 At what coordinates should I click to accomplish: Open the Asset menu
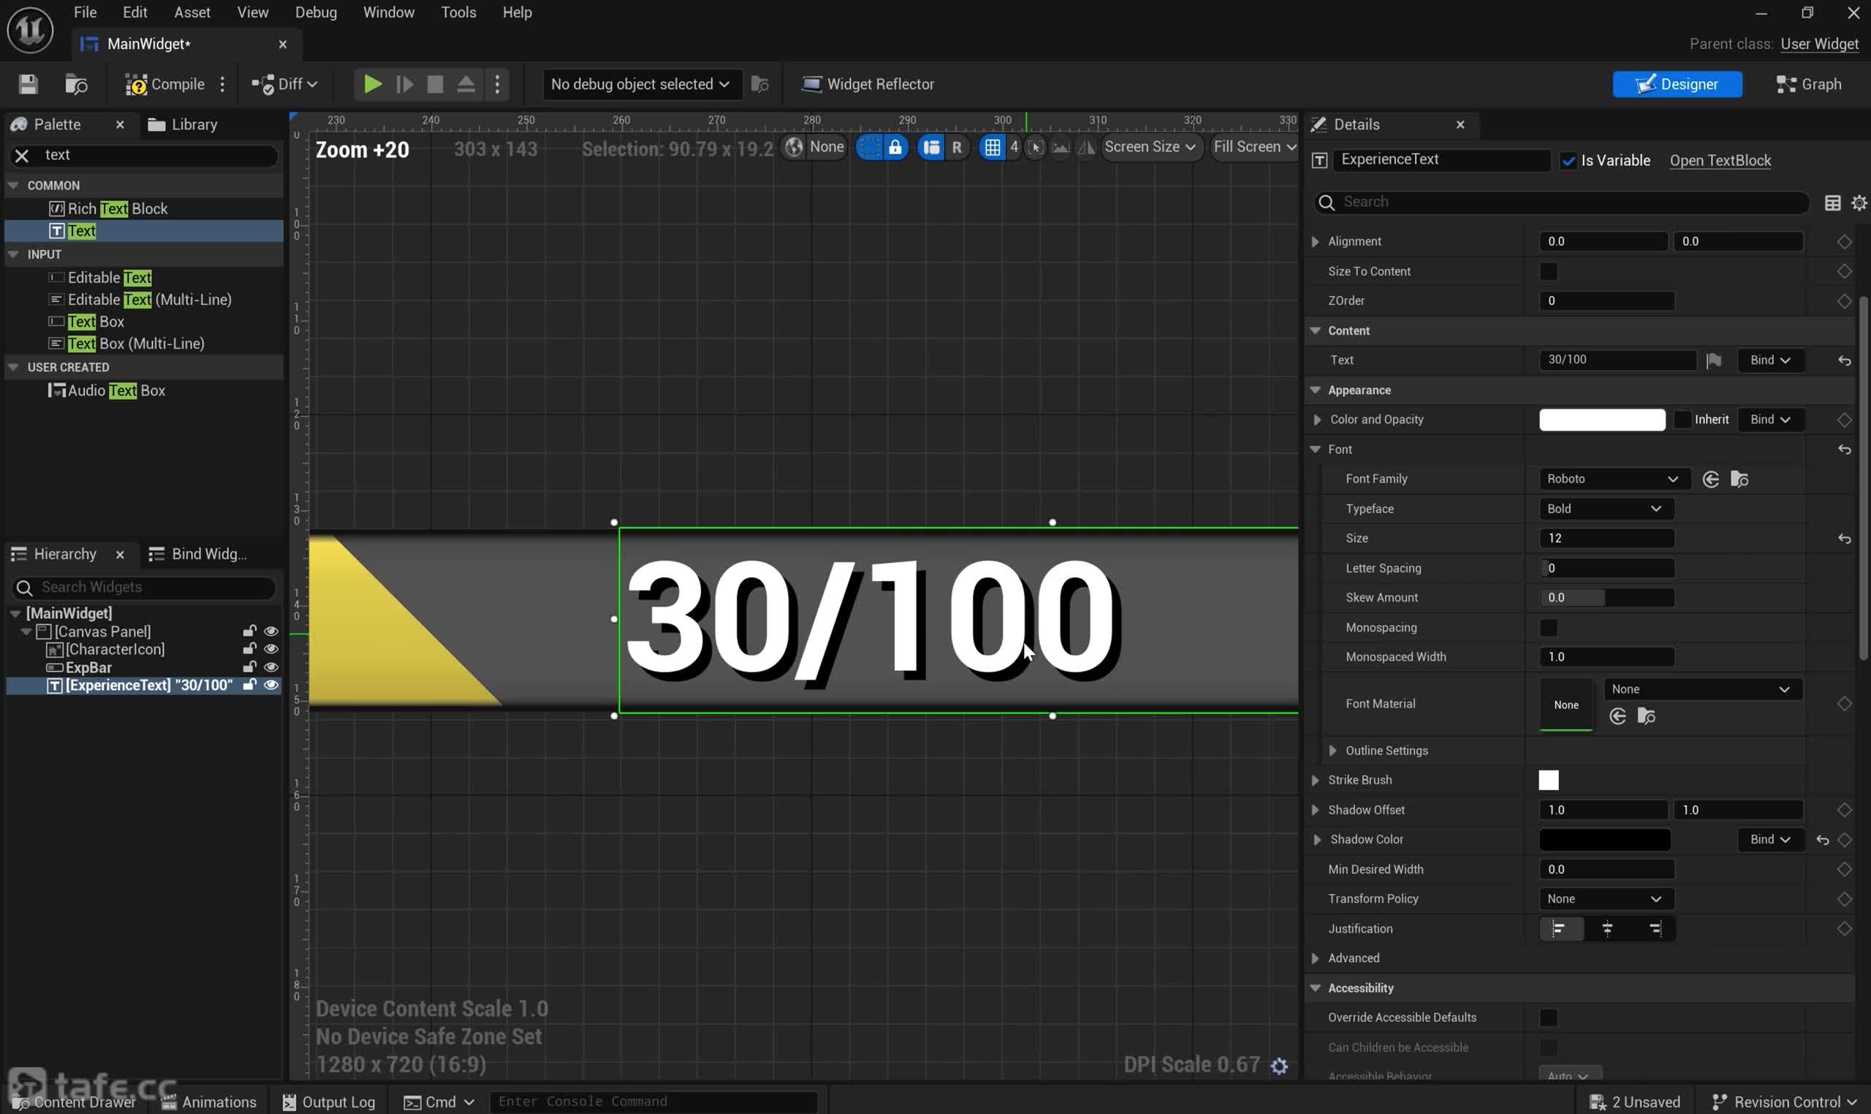click(192, 12)
